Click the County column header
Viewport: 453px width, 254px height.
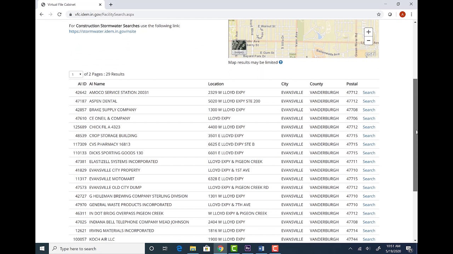[316, 84]
